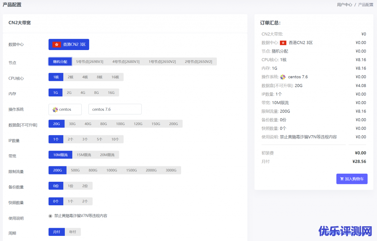
Task: Click the shopping cart icon on 加入购物车
Action: pos(342,179)
